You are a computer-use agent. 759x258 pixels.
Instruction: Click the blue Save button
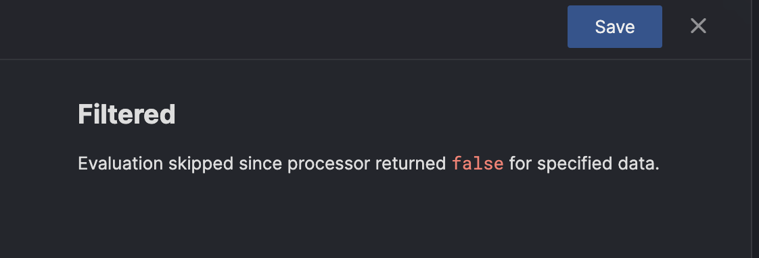pyautogui.click(x=614, y=26)
